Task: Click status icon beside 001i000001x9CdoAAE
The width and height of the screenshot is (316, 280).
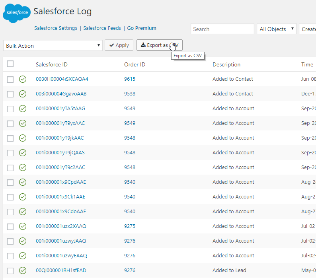Action: point(23,212)
